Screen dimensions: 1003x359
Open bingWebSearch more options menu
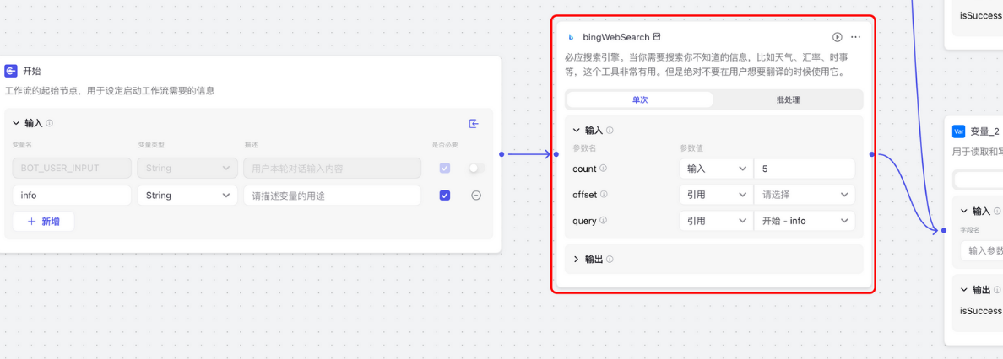(856, 38)
